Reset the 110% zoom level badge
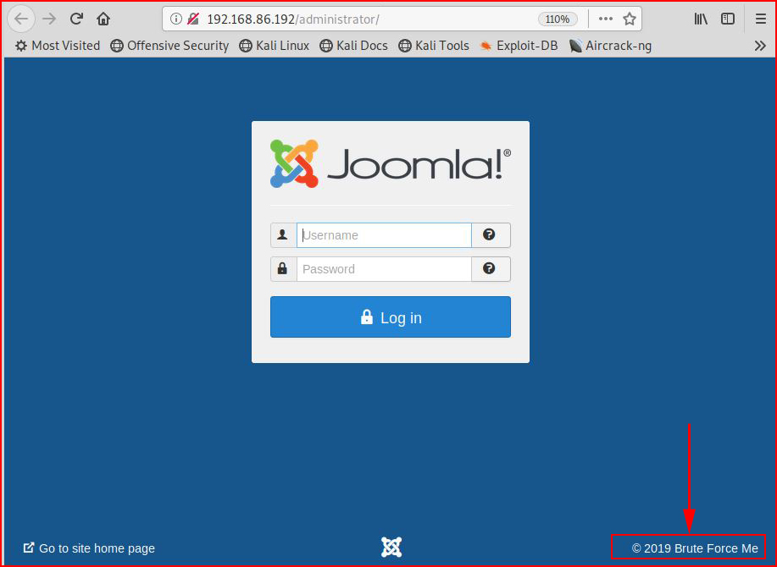This screenshot has height=567, width=777. (x=558, y=19)
